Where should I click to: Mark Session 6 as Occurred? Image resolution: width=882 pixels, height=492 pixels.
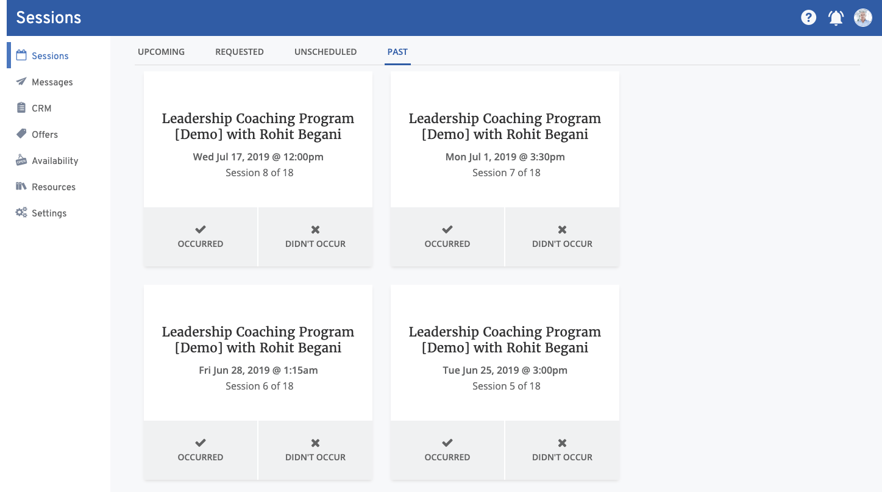(201, 450)
